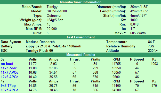The height and width of the screenshot is (93, 161).
Task: Select the 12x6 APCe thrust '65'
Action: click(x=74, y=77)
